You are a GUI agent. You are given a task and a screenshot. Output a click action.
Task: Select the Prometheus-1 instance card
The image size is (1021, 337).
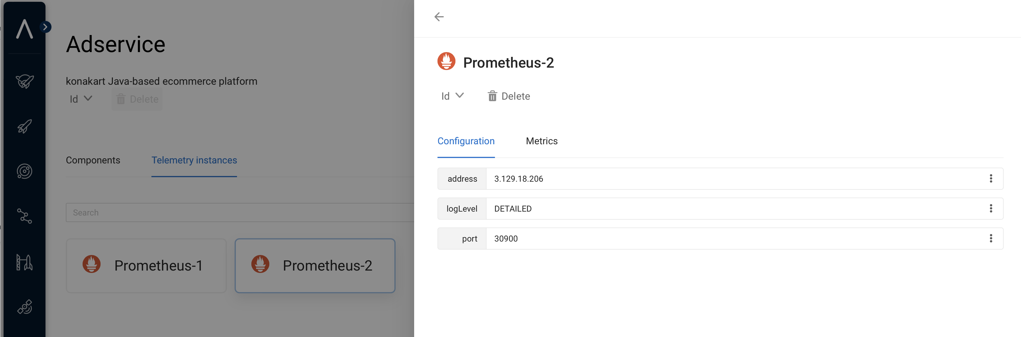(146, 266)
